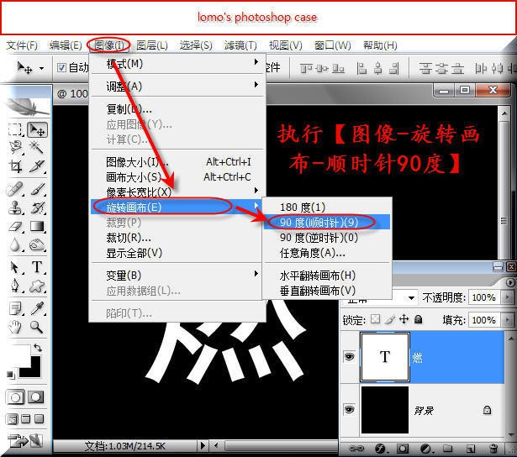Select the Pen tool
The height and width of the screenshot is (457, 517).
point(15,286)
